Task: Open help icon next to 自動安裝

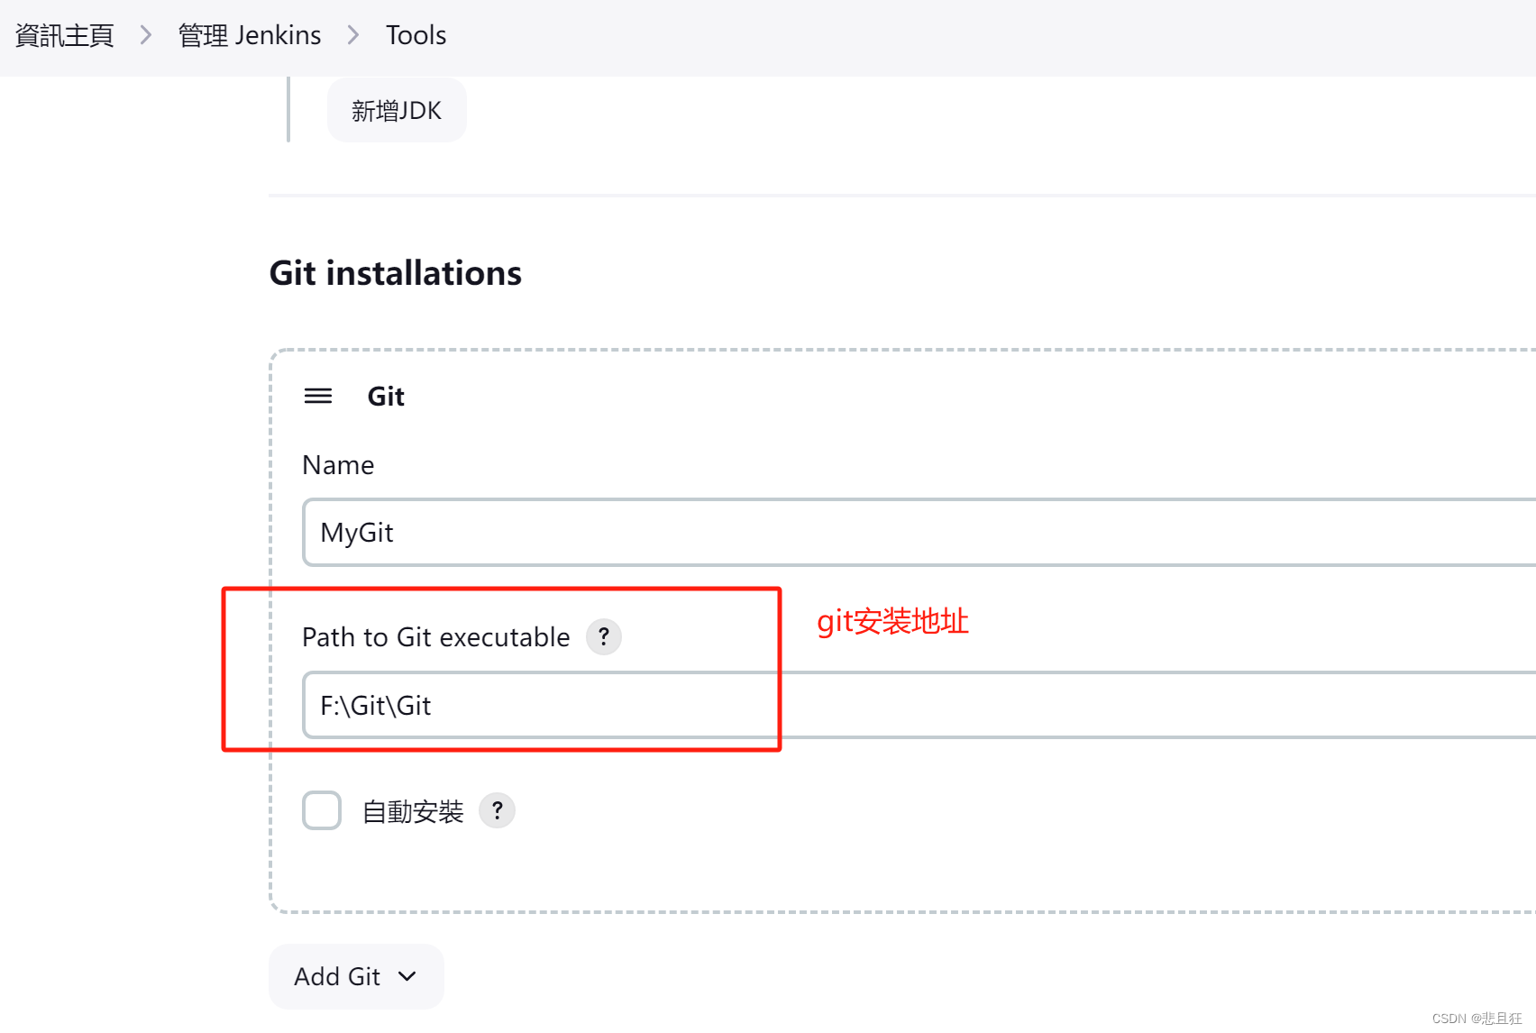Action: point(497,810)
